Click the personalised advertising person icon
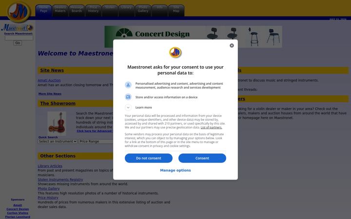351x219 pixels. tap(128, 85)
